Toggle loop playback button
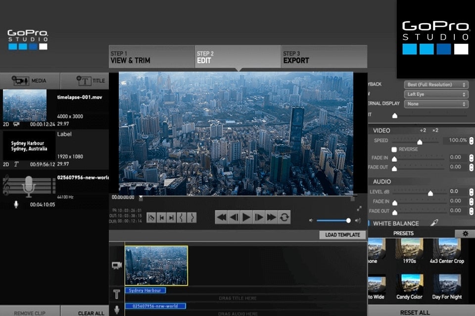 pos(284,217)
